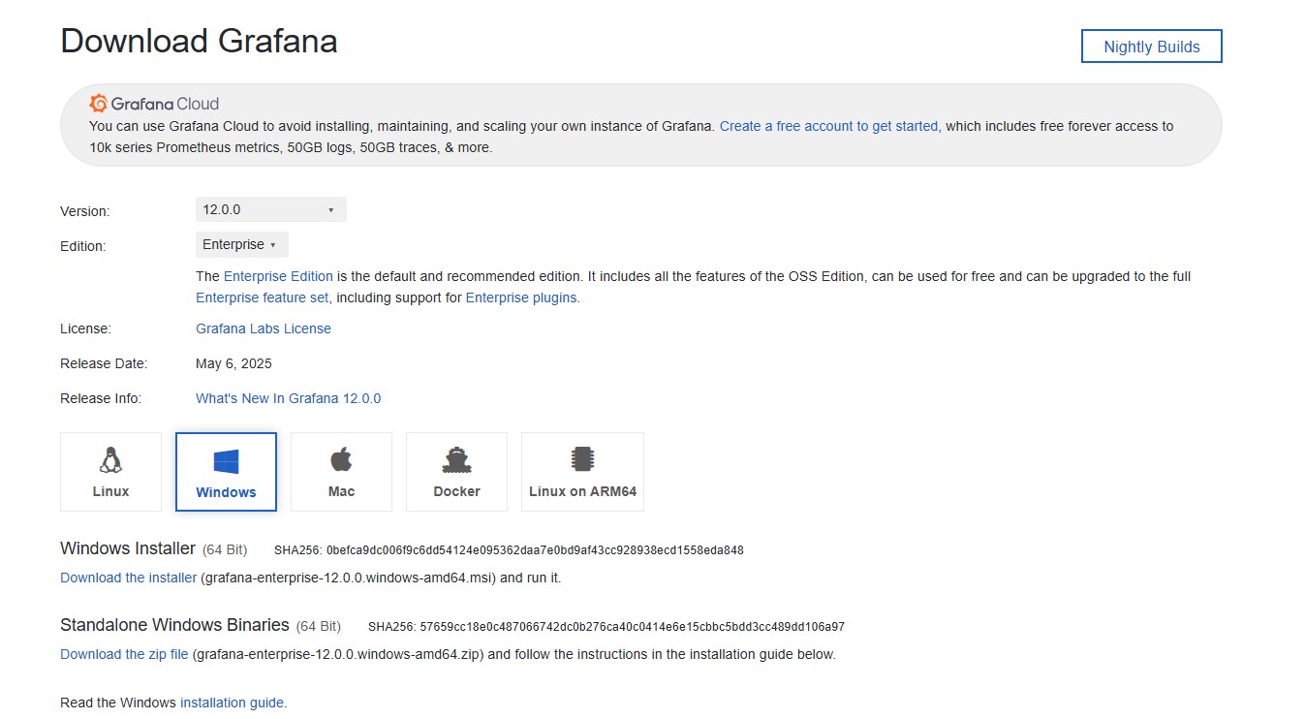Follow Create a free account link
The image size is (1305, 719).
pos(828,126)
